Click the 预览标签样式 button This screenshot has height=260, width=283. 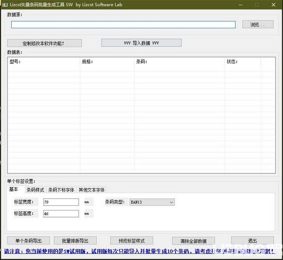(132, 241)
